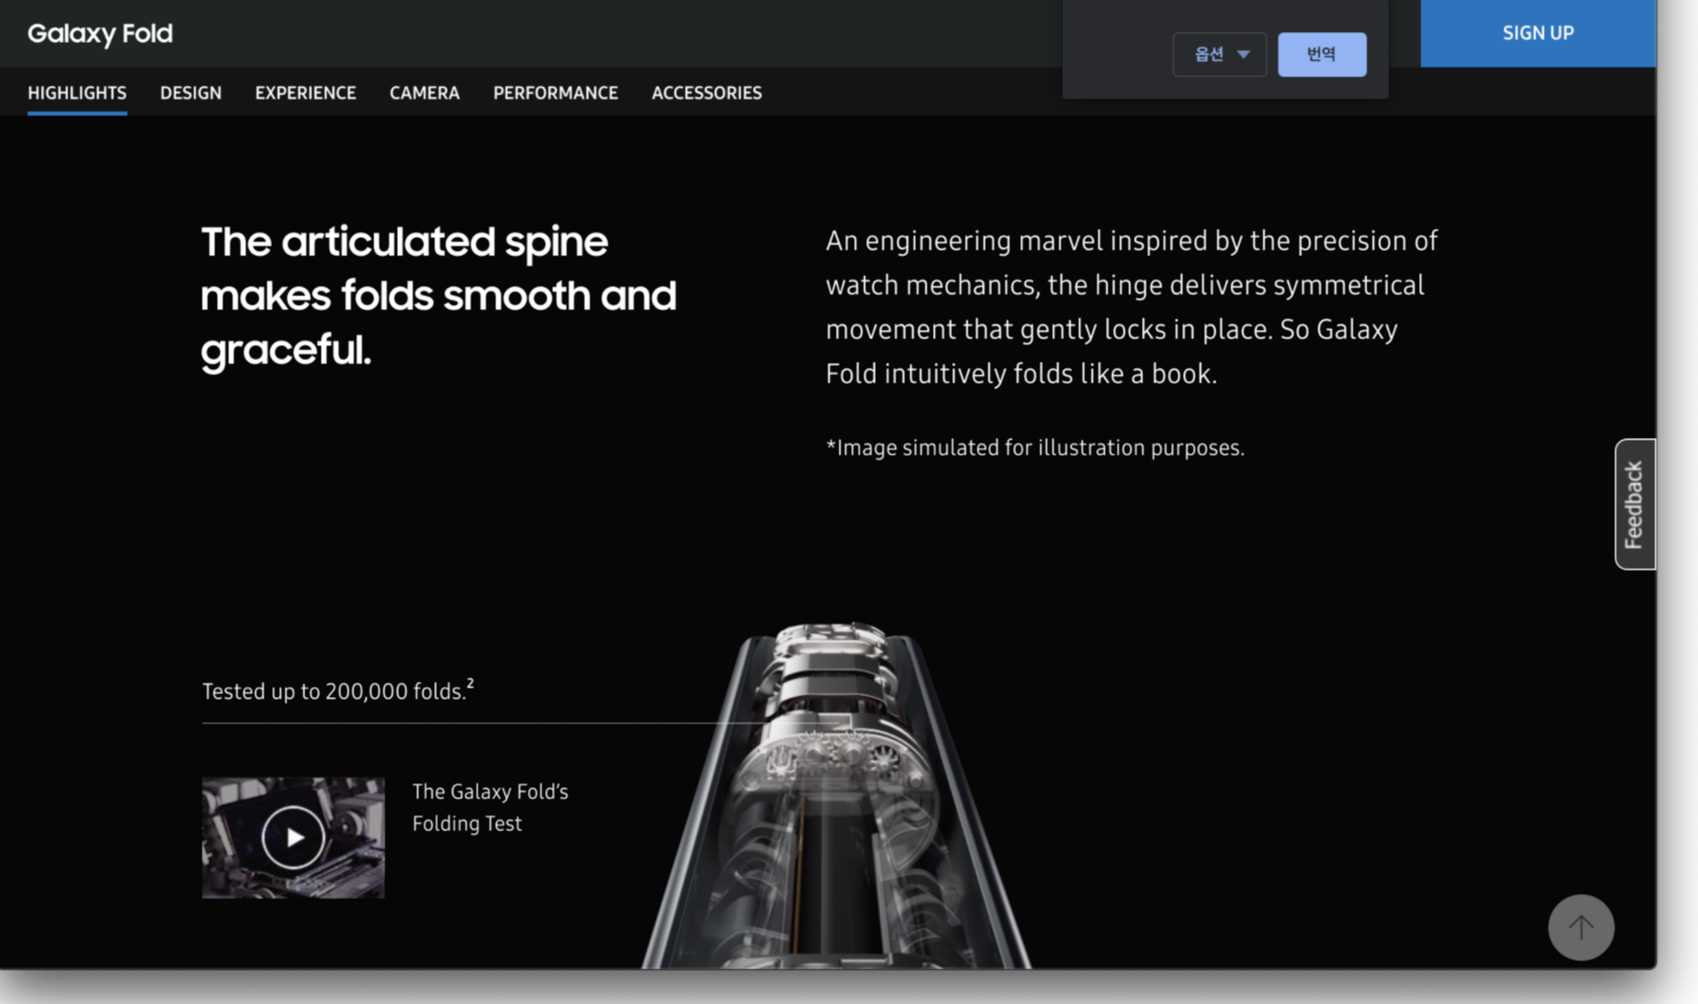The height and width of the screenshot is (1004, 1698).
Task: Click the '*Image simulated for illustration purposes.' note
Action: click(1035, 448)
